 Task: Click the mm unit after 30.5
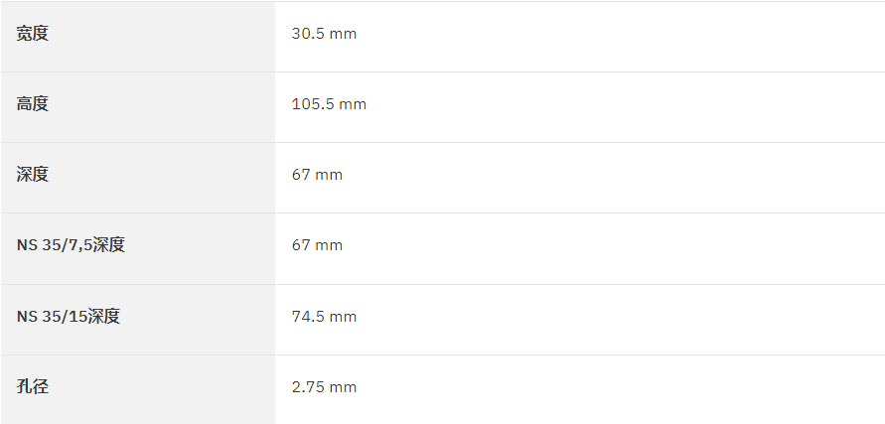click(x=343, y=35)
